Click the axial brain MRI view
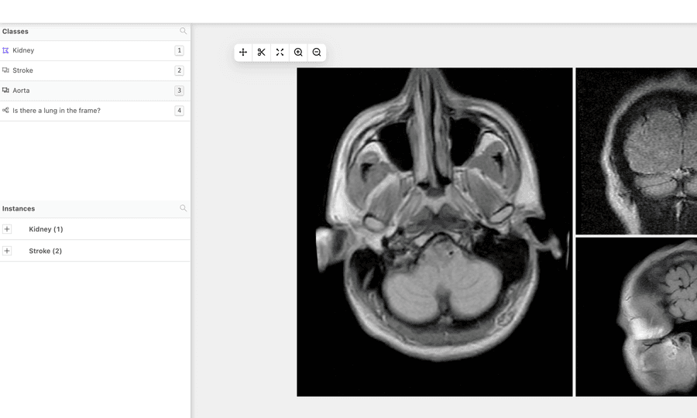The image size is (697, 418). point(434,232)
